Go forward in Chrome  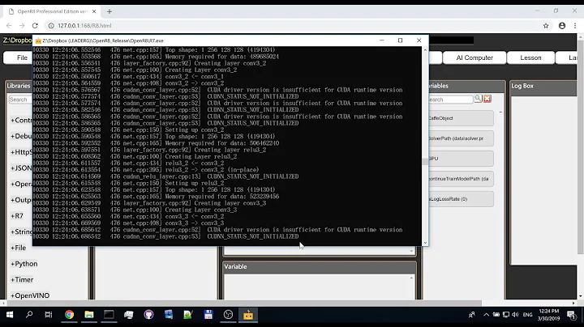click(22, 26)
